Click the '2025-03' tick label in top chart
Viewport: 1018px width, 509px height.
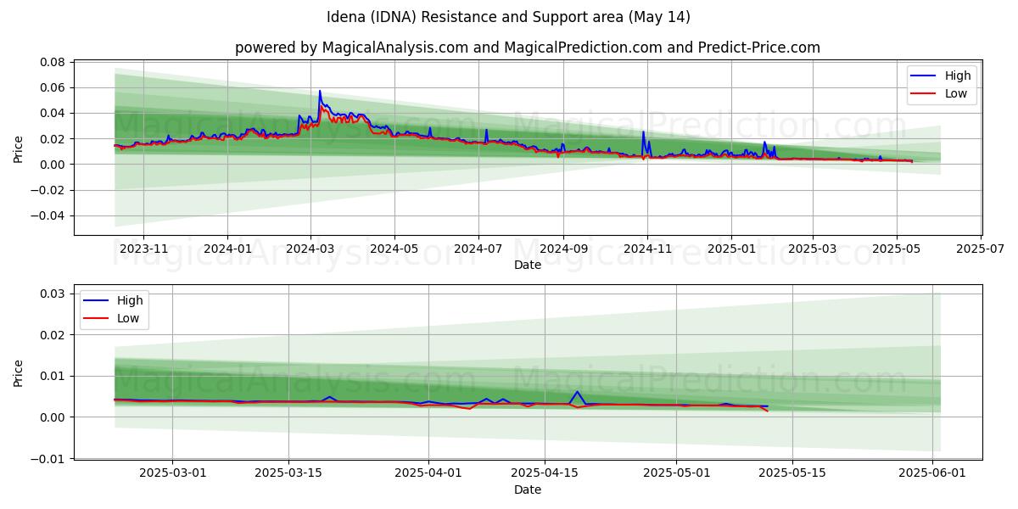point(813,249)
